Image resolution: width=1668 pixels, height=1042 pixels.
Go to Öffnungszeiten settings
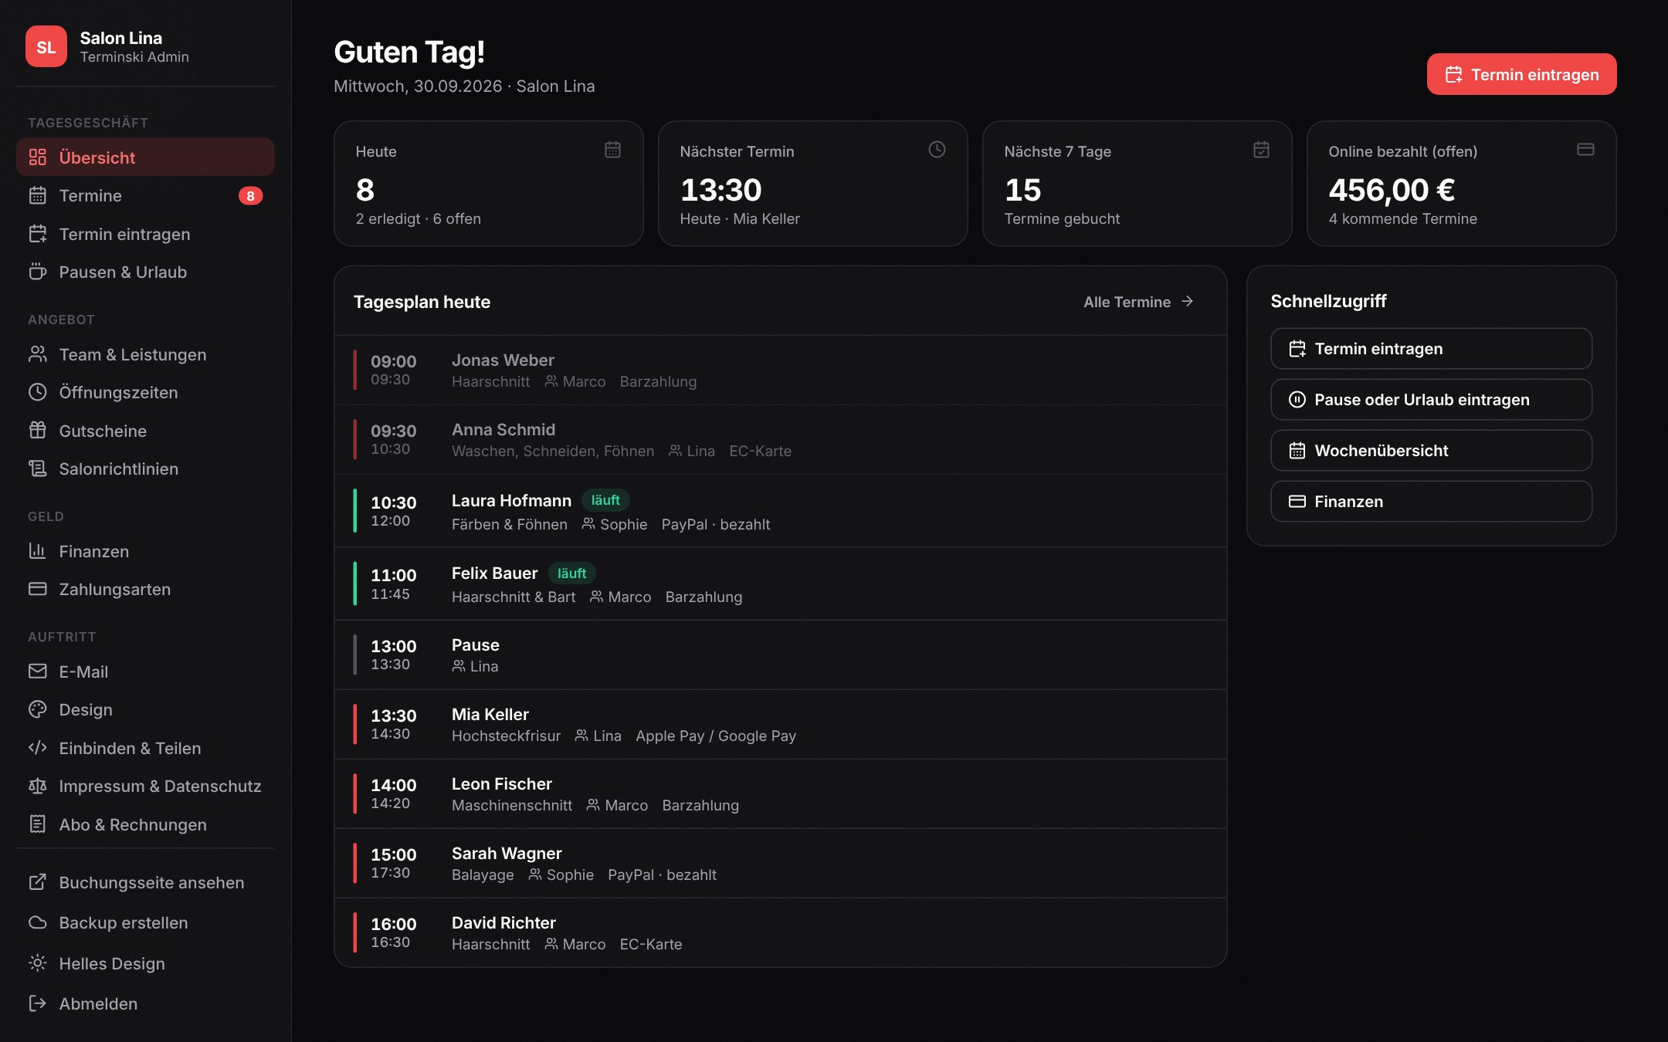point(145,392)
